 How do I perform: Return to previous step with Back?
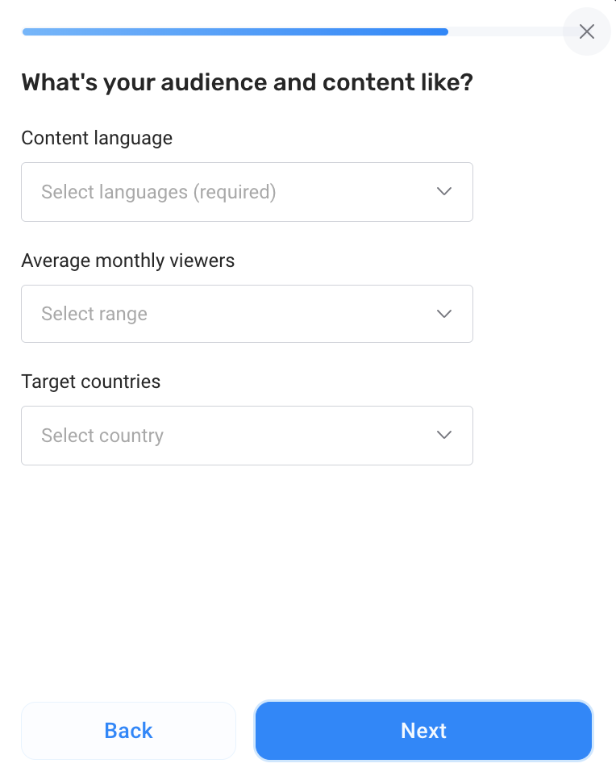tap(129, 731)
